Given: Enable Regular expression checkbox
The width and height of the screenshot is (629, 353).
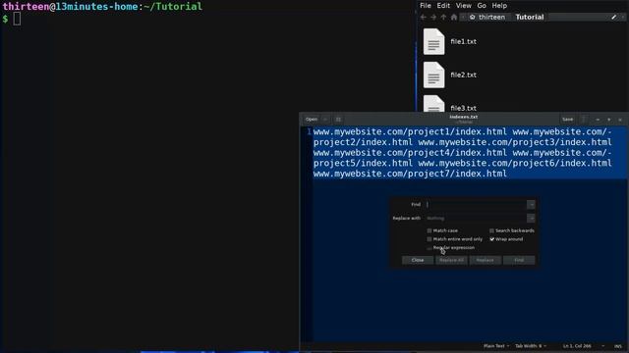Looking at the screenshot, I should (x=429, y=248).
